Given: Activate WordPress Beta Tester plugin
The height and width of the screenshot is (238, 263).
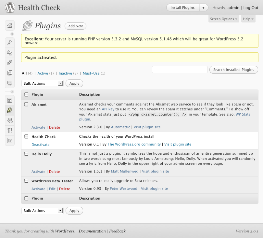Looking at the screenshot, I should point(38,189).
